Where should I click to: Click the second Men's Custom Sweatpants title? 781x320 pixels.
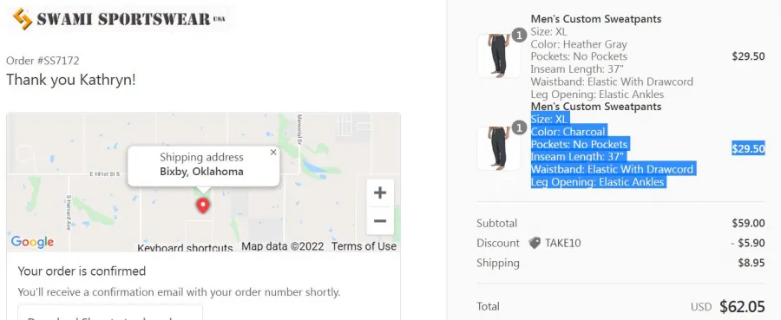[596, 107]
